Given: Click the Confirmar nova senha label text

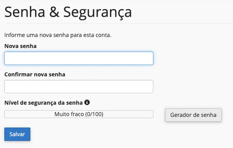Looking at the screenshot, I should click(35, 74).
